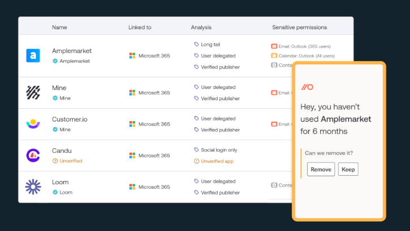Click User delegated tag in Amplemarket row
This screenshot has height=231, width=410.
pos(218,56)
